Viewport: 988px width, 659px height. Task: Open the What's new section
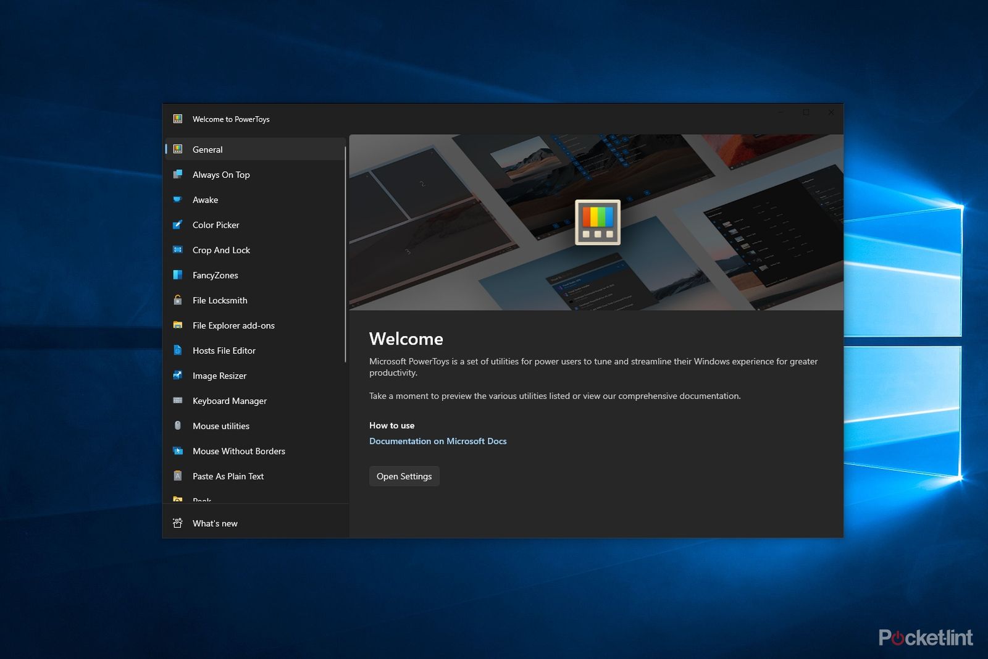(x=256, y=523)
